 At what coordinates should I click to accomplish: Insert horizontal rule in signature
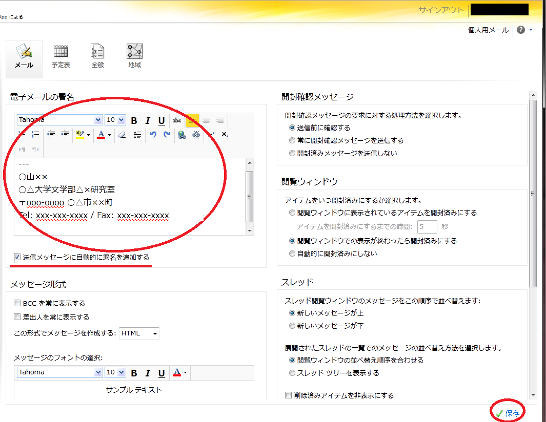point(137,135)
